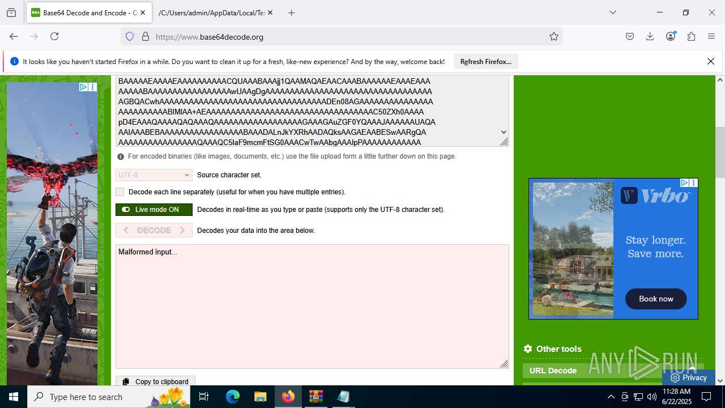Click the info icon next to encoded binaries hint
The height and width of the screenshot is (408, 725).
point(121,156)
